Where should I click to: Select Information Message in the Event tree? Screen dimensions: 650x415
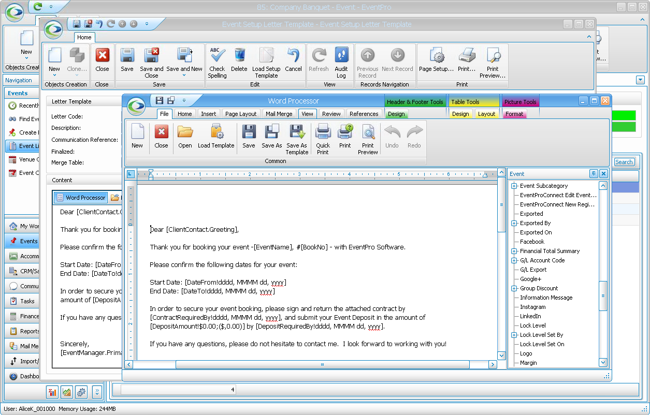(x=546, y=298)
